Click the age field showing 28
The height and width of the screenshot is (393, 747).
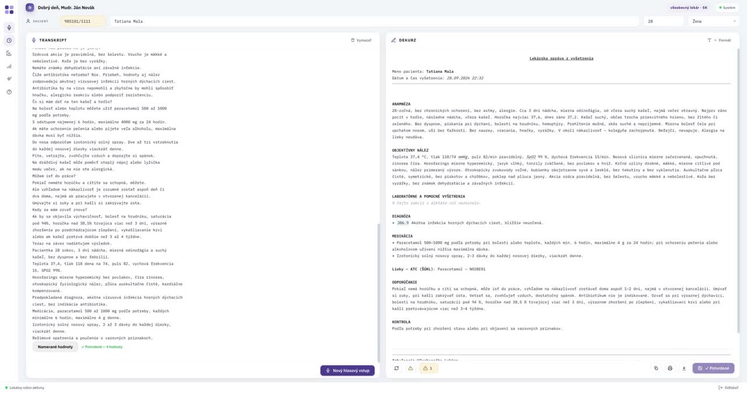point(664,21)
